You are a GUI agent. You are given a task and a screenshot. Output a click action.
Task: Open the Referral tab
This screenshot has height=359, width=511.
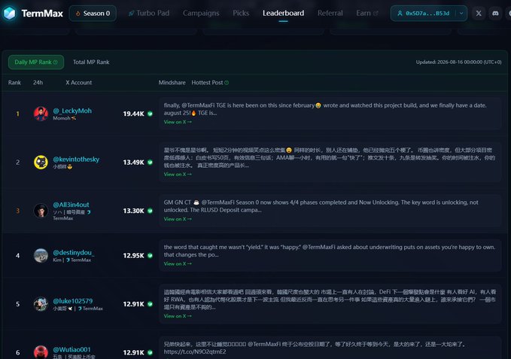[330, 14]
